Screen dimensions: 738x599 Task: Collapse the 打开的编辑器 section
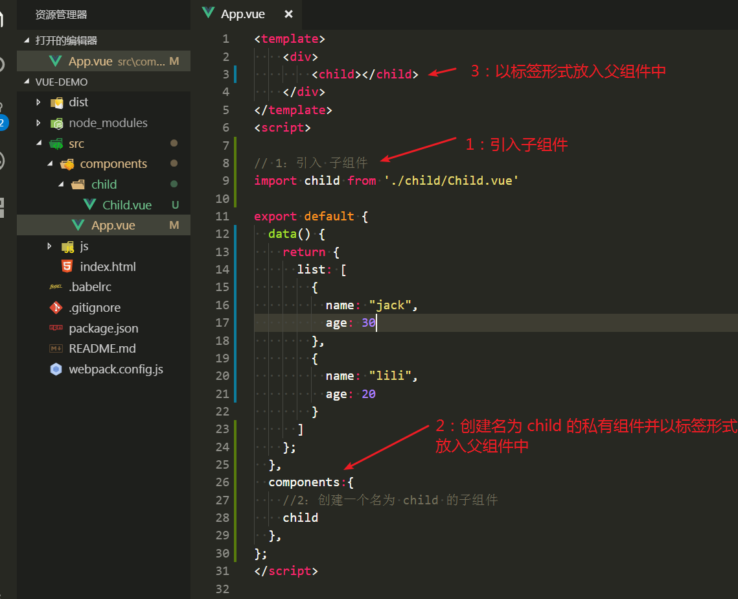[x=27, y=40]
